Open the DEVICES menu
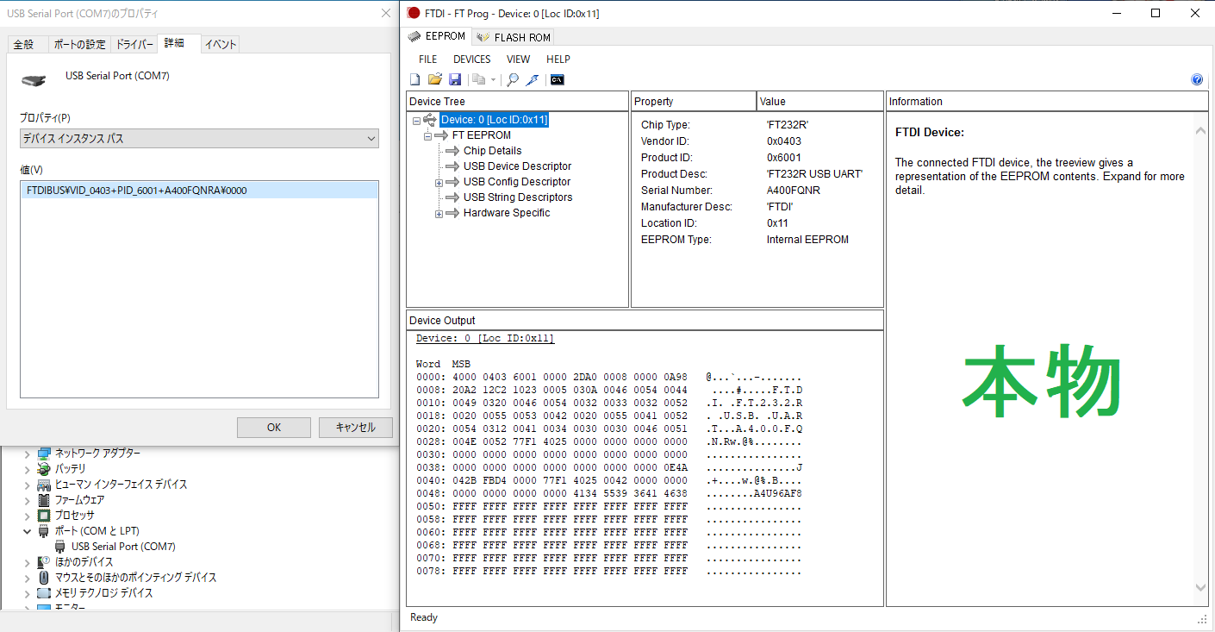Screen dimensions: 1215x632 click(x=472, y=59)
